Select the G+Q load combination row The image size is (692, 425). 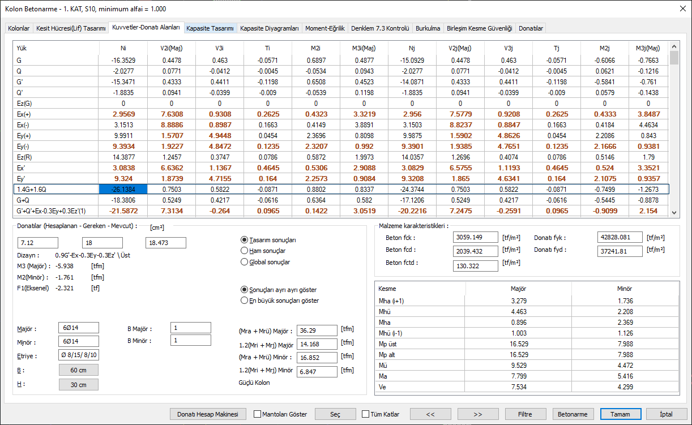57,200
